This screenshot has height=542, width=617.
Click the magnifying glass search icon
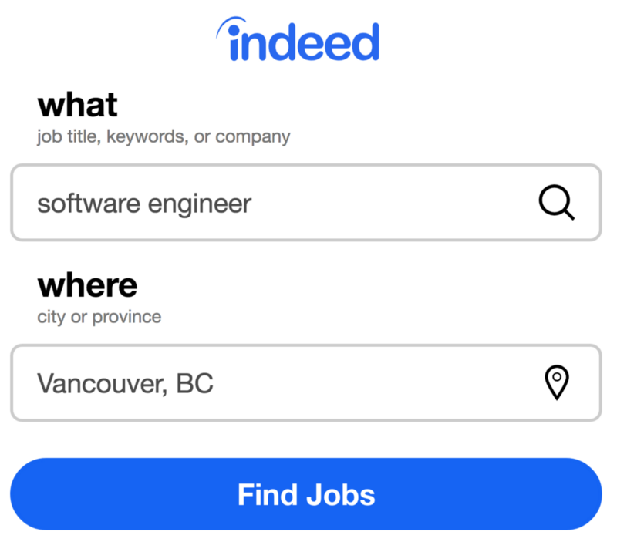pyautogui.click(x=556, y=204)
